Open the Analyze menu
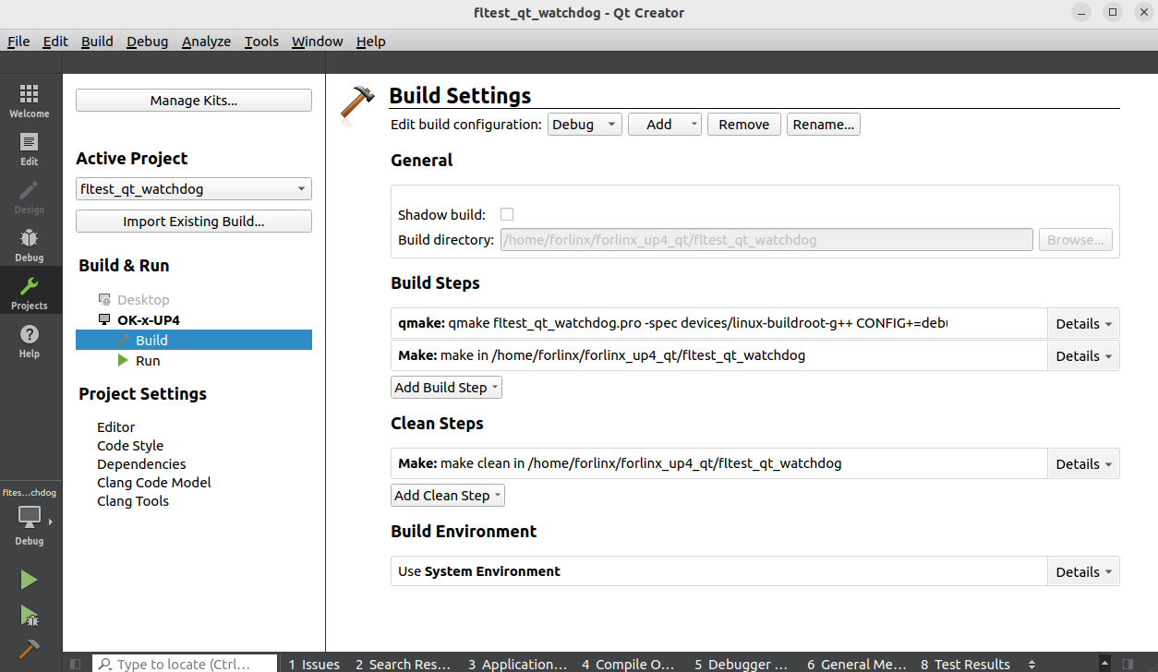Image resolution: width=1158 pixels, height=672 pixels. click(x=206, y=42)
